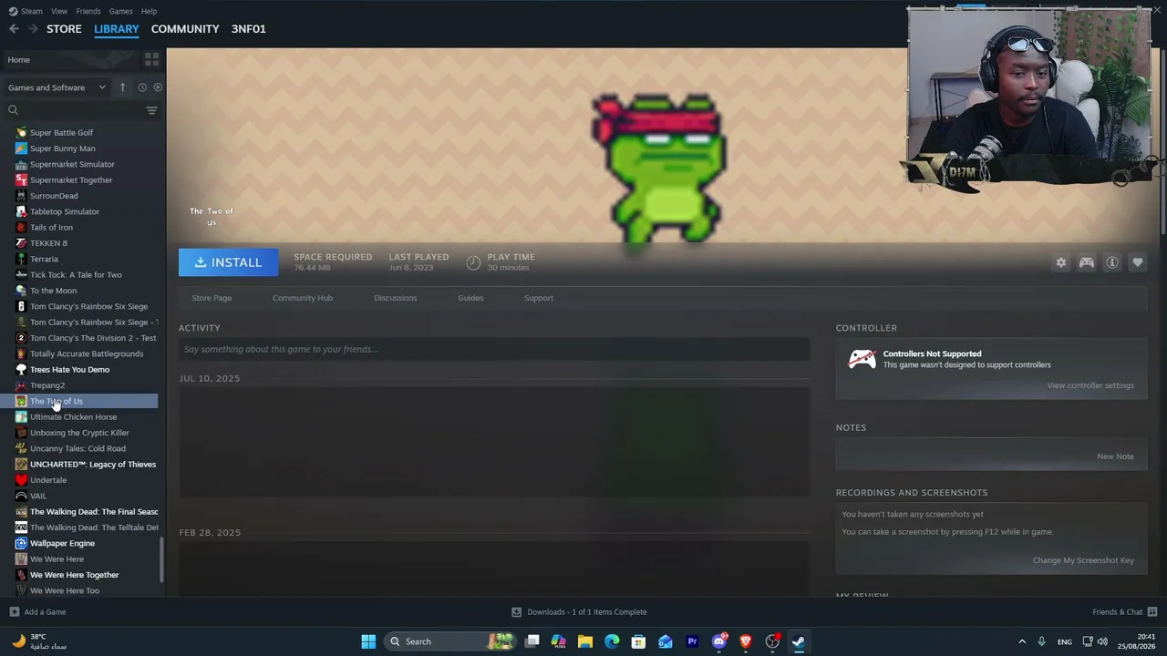This screenshot has width=1167, height=656.
Task: Click the Home button in library sidebar
Action: click(71, 60)
